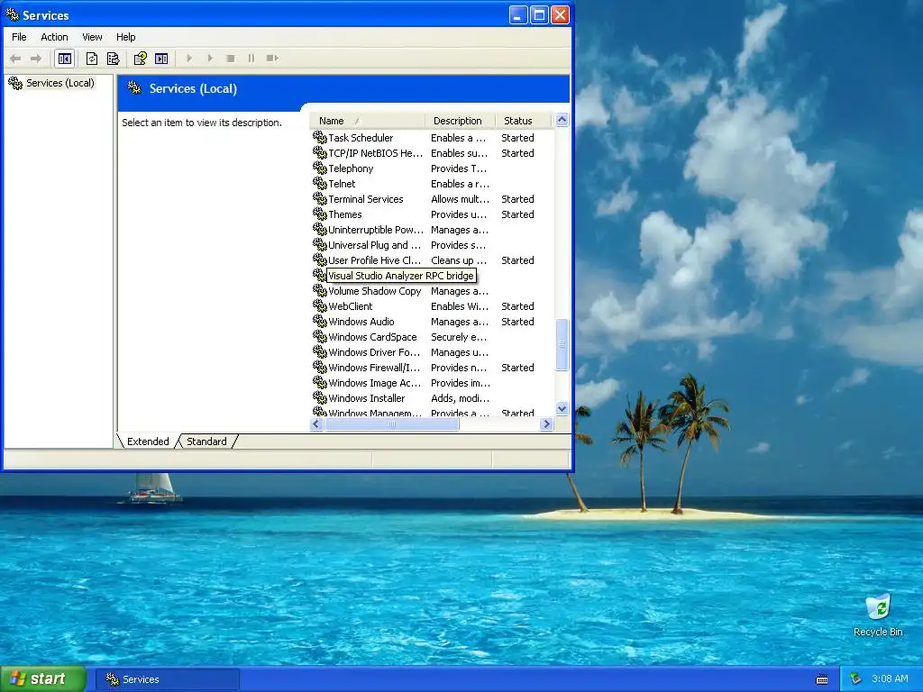
Task: Click the vertical scrollbar up arrow
Action: click(562, 120)
